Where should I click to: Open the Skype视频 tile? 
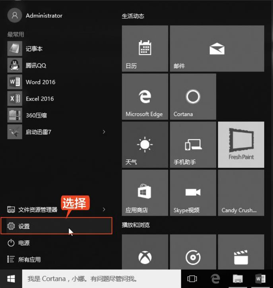(193, 193)
